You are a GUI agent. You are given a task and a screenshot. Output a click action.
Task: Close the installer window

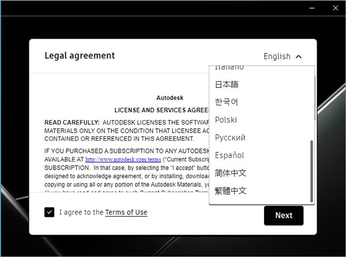tap(336, 8)
